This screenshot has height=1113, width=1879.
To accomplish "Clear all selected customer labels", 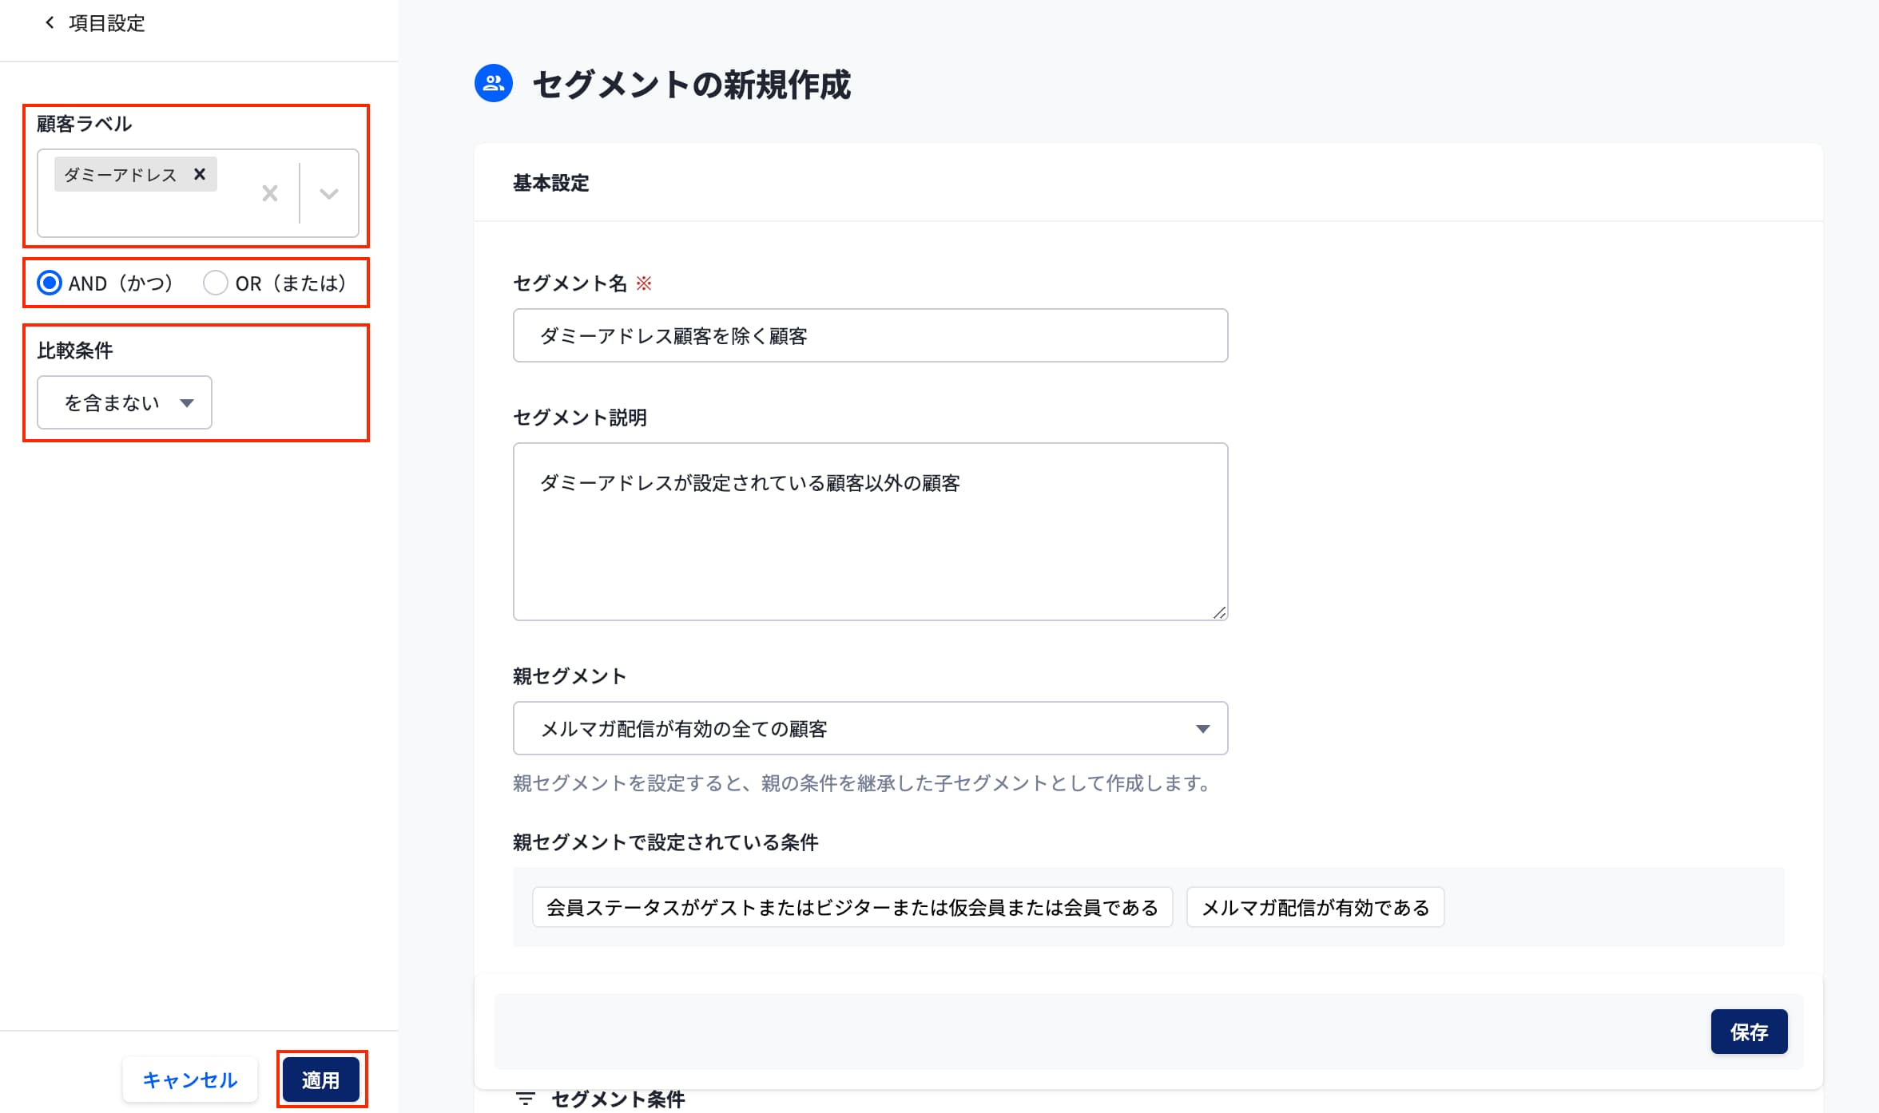I will click(x=270, y=193).
